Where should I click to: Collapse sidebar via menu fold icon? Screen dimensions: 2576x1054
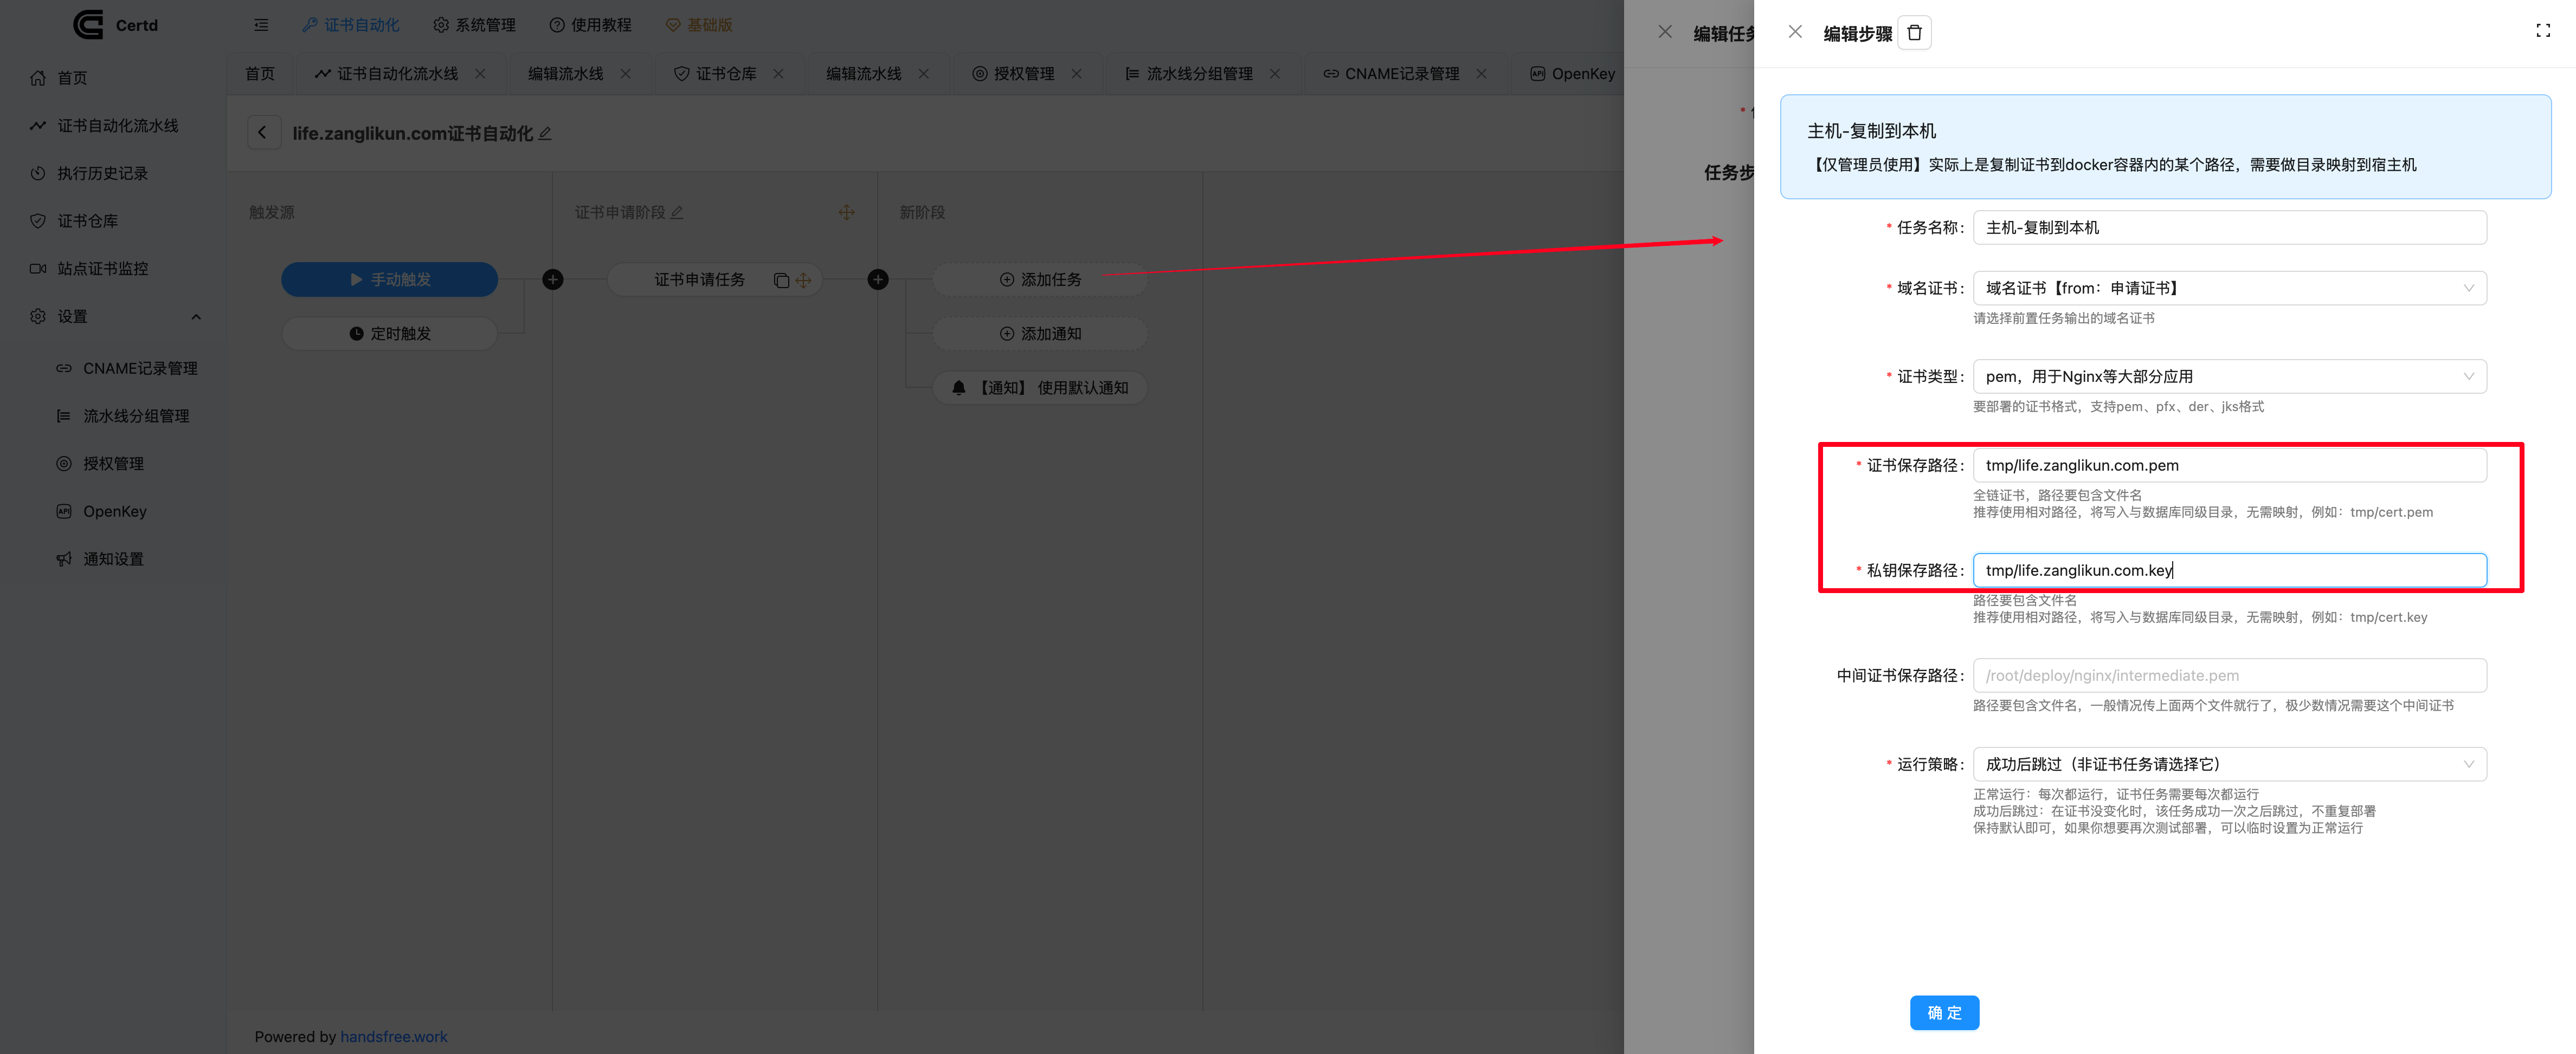(261, 25)
